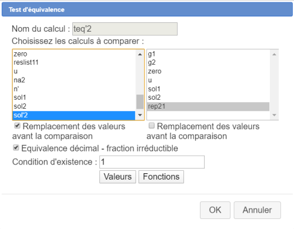Check the right Remplacement des valeurs checkbox
The image size is (294, 229).
tap(152, 126)
